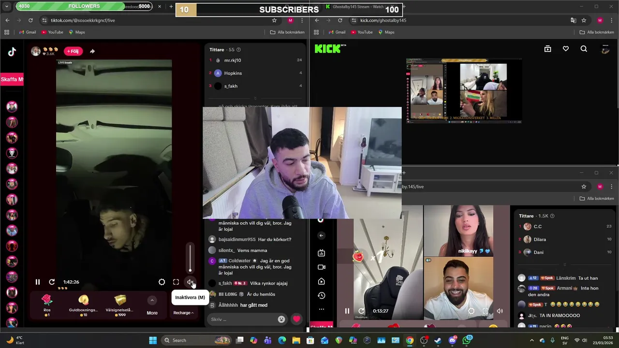
Task: Open Gmail bookmark in left window
Action: point(27,32)
